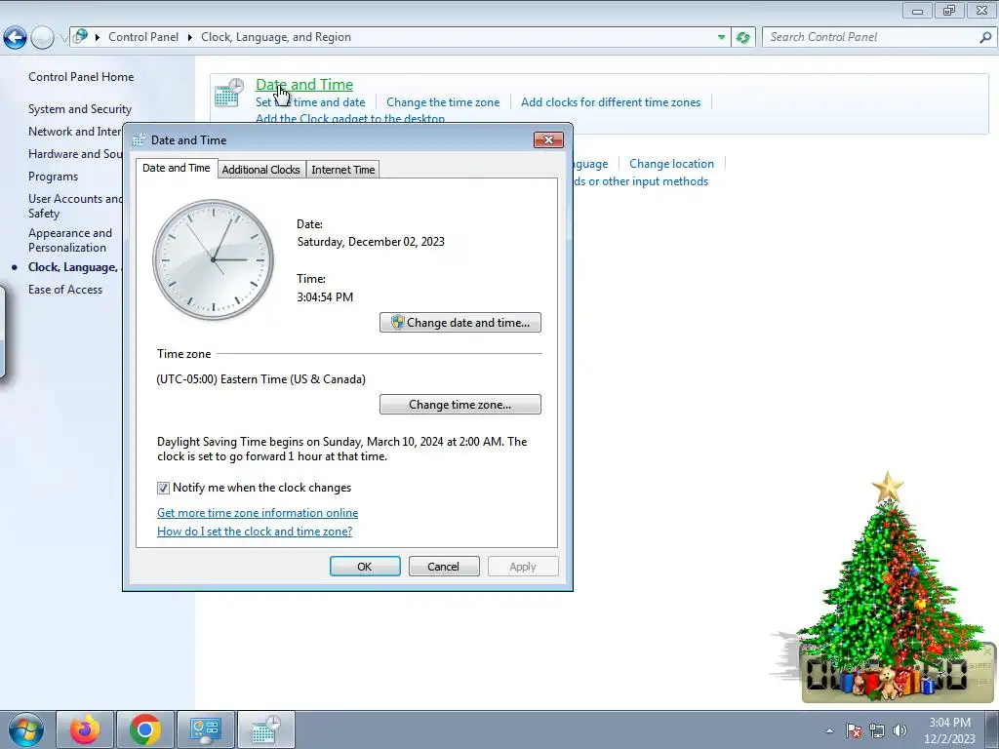This screenshot has height=749, width=999.
Task: Click Control Panel in the breadcrumb
Action: 143,37
